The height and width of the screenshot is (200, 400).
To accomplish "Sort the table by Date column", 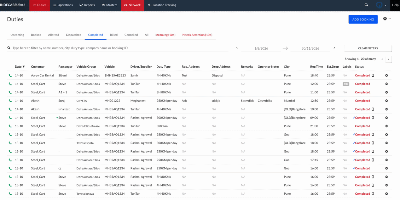I will pos(20,67).
